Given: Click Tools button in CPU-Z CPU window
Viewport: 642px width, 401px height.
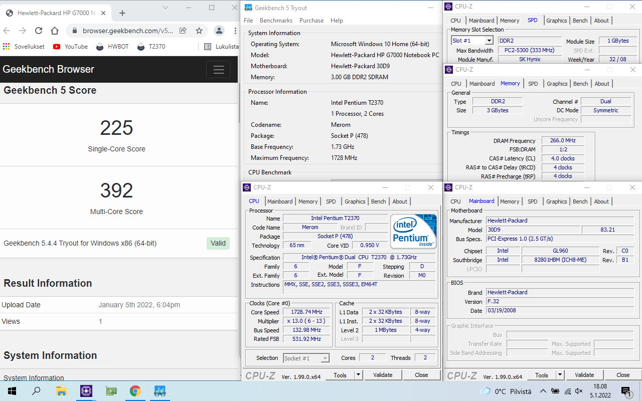Looking at the screenshot, I should 340,375.
